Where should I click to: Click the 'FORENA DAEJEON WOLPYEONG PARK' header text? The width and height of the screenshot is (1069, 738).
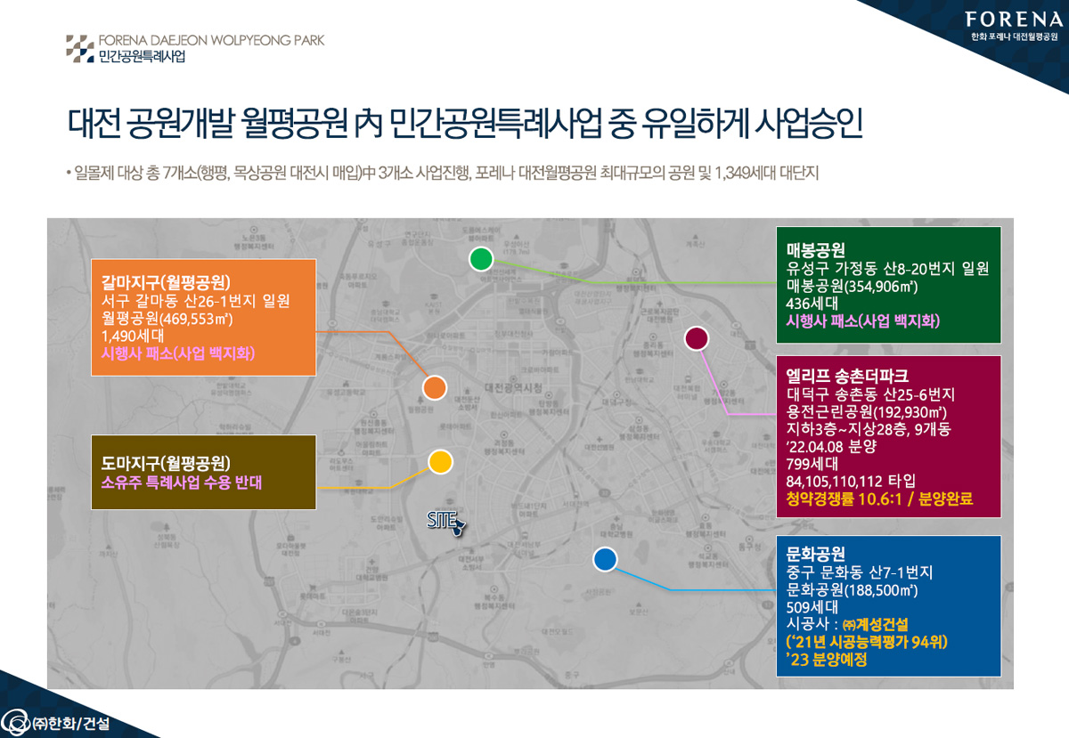pyautogui.click(x=211, y=40)
